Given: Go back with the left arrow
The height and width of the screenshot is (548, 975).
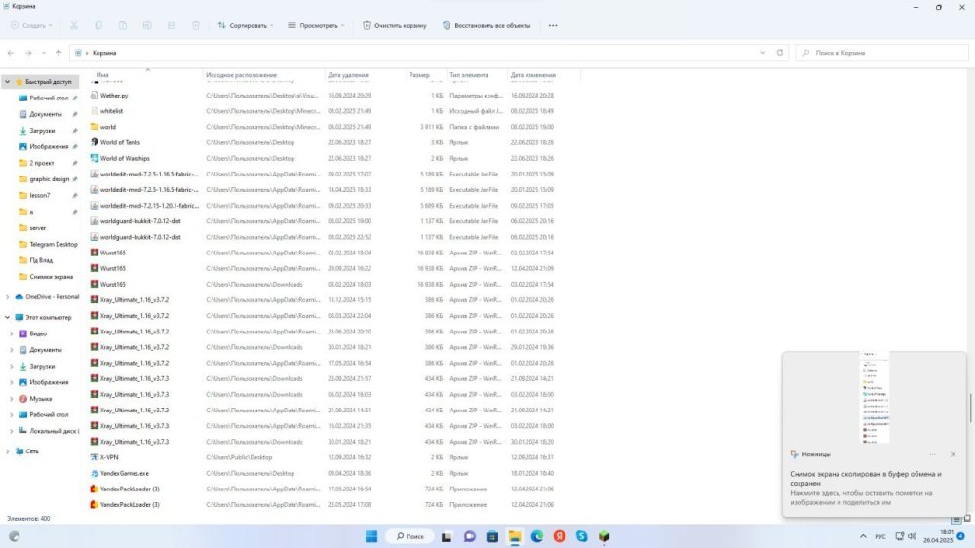Looking at the screenshot, I should click(x=11, y=53).
